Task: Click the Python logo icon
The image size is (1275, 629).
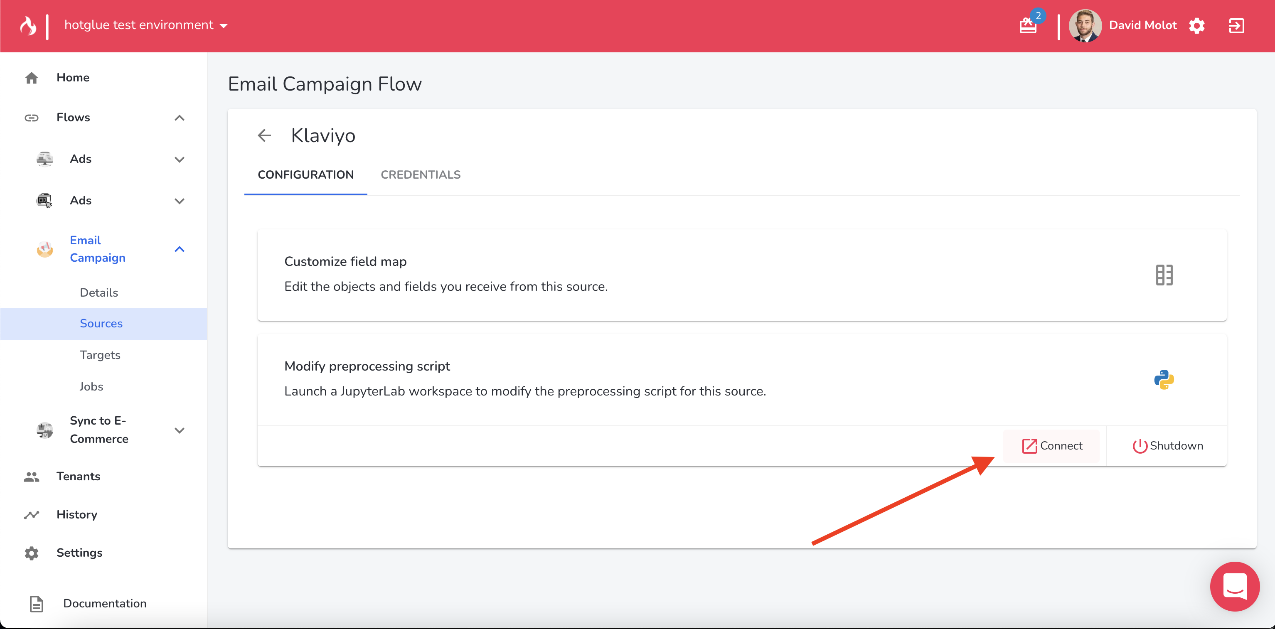Action: point(1164,380)
